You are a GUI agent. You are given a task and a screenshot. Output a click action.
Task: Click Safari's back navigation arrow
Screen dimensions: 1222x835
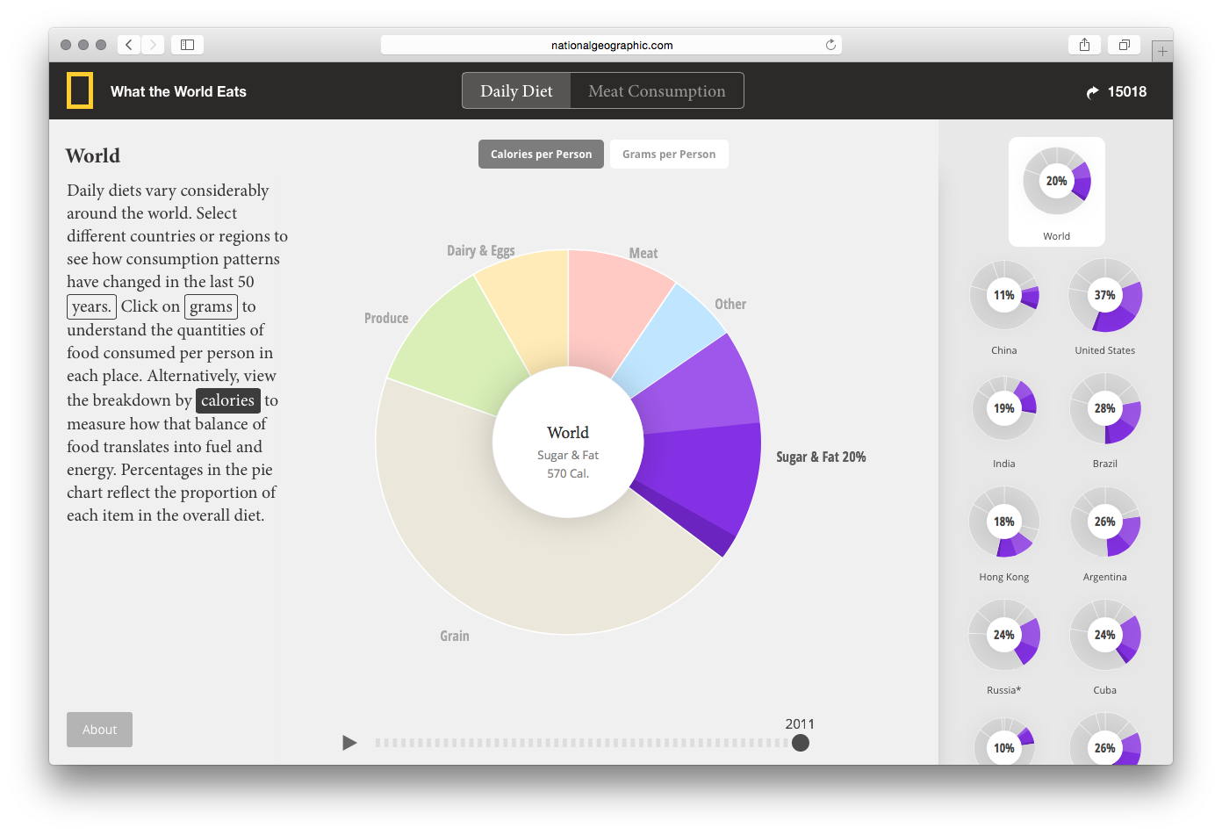tap(129, 45)
